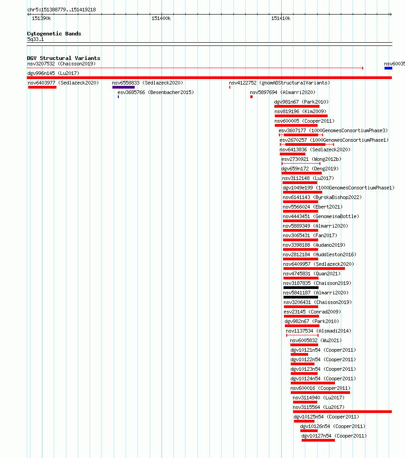Select the 5q33.1 cytogenetic band label

35,39
